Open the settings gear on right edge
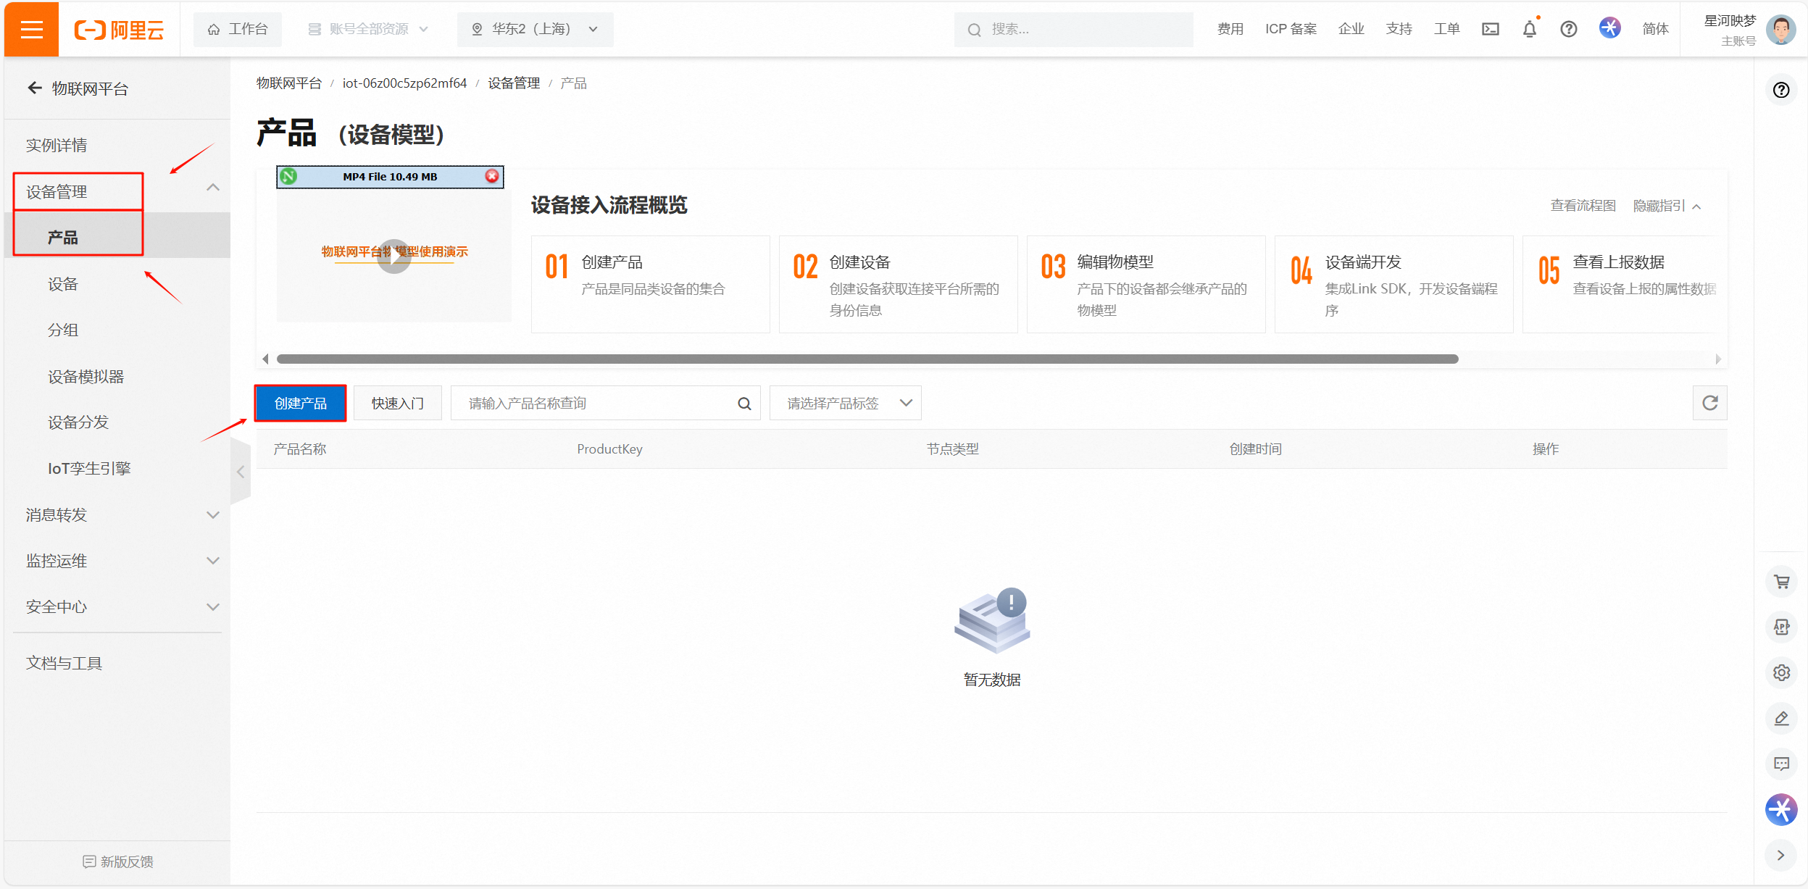Viewport: 1808px width, 889px height. tap(1781, 672)
